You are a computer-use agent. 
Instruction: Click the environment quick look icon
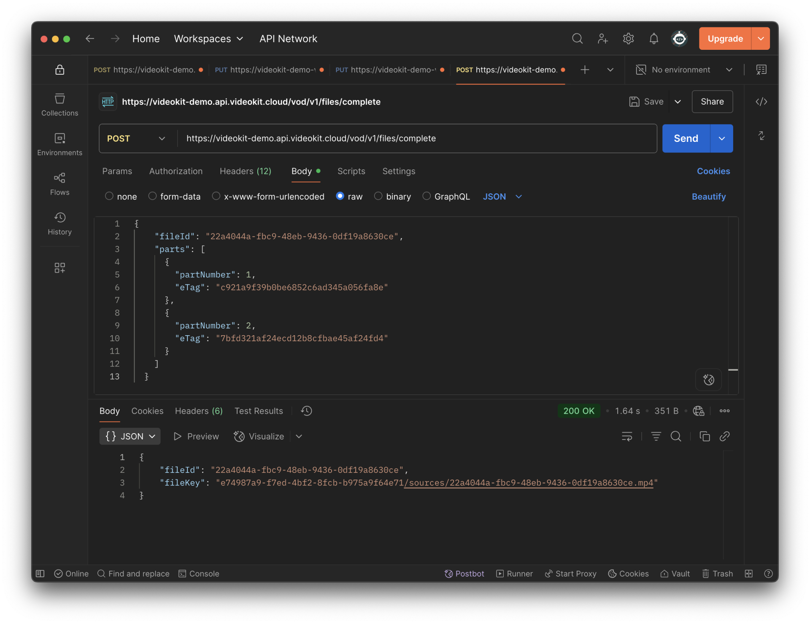[761, 70]
